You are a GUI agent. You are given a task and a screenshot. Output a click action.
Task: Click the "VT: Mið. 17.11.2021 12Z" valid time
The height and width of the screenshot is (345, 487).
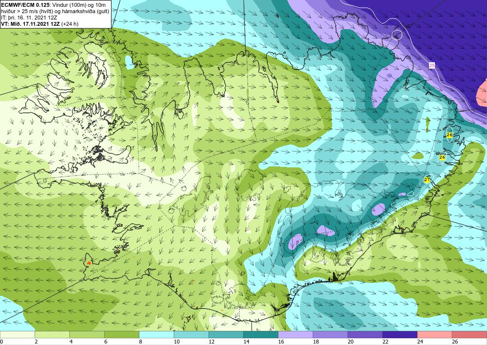31,24
